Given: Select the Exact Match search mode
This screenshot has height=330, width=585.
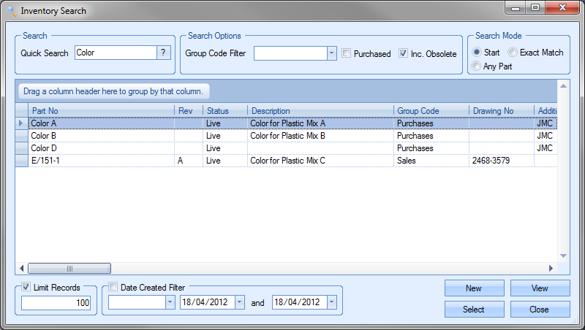Looking at the screenshot, I should point(513,53).
